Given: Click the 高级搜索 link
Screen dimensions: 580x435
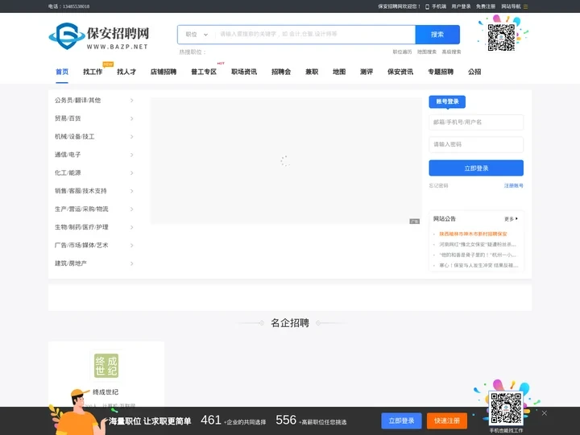Looking at the screenshot, I should click(x=452, y=52).
